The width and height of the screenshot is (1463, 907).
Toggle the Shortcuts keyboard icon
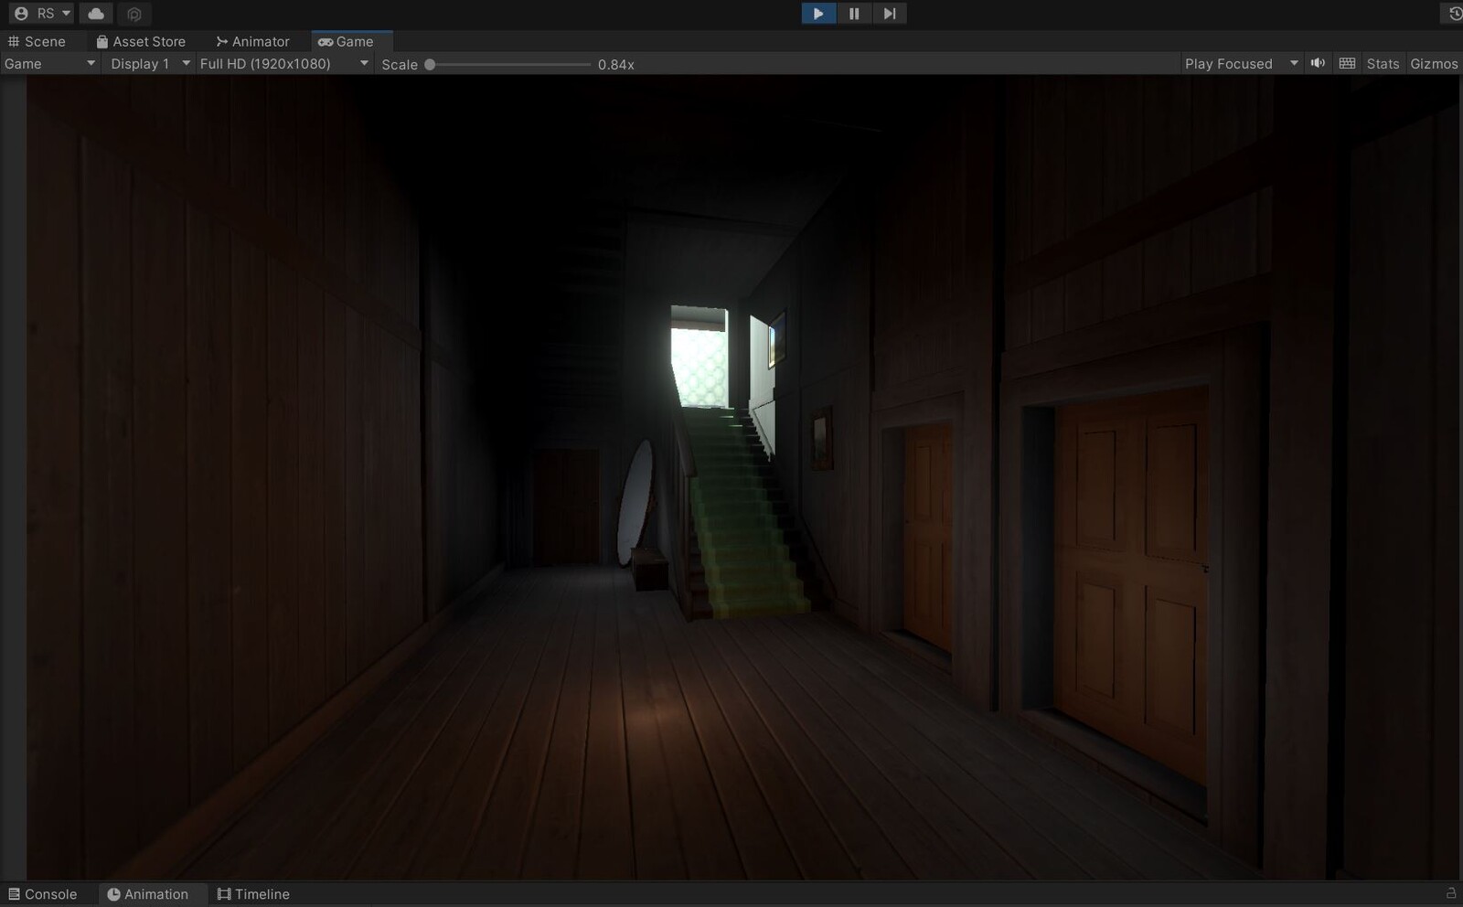pyautogui.click(x=1347, y=63)
